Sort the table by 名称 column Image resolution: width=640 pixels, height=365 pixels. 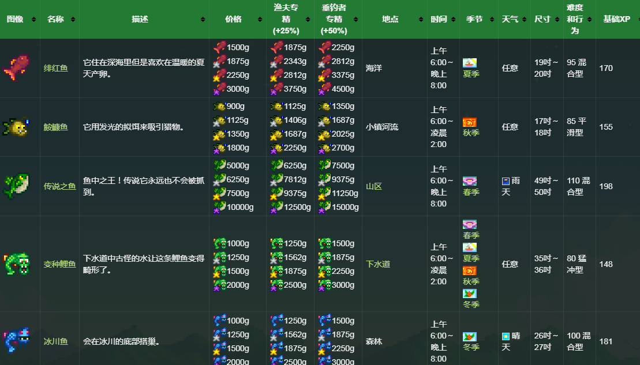coord(59,20)
